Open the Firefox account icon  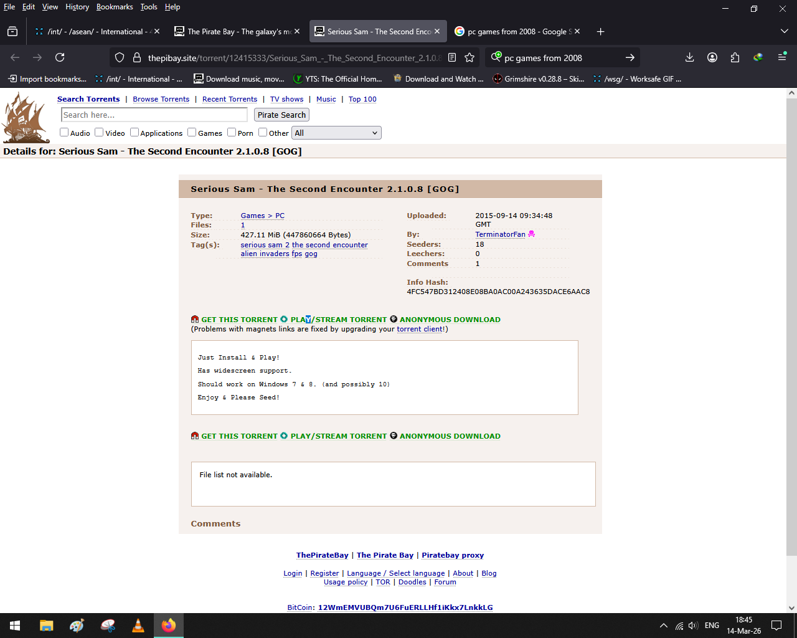pos(712,57)
